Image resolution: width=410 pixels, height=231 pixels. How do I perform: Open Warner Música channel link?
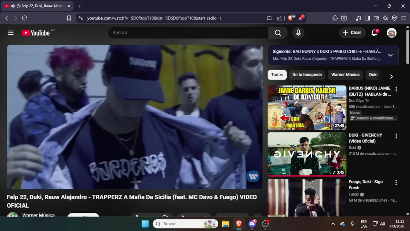click(38, 215)
